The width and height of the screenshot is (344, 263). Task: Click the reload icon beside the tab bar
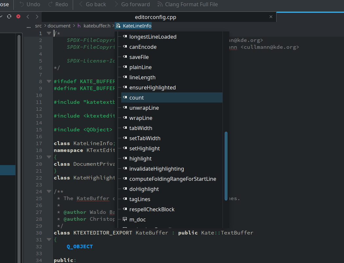point(9,16)
